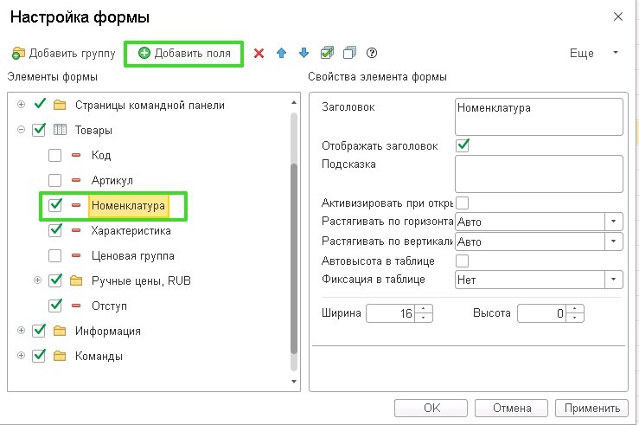Delete element with red X icon
The height and width of the screenshot is (425, 639).
click(x=259, y=53)
